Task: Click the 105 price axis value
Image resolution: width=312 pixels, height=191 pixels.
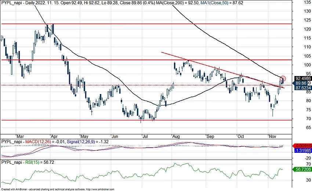Action: (308, 56)
